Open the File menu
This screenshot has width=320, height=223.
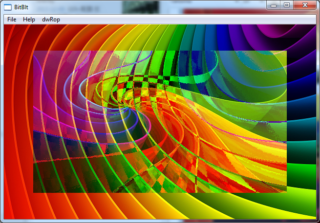pyautogui.click(x=12, y=19)
